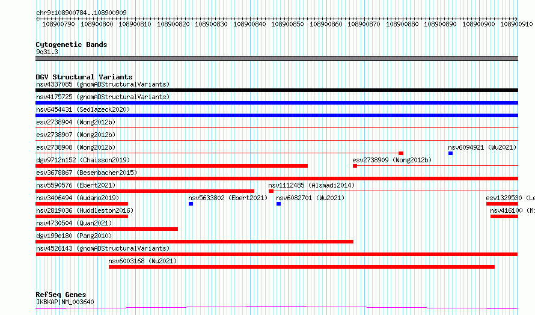Click the small red esv2738909 start block
535x315 pixels.
355,166
